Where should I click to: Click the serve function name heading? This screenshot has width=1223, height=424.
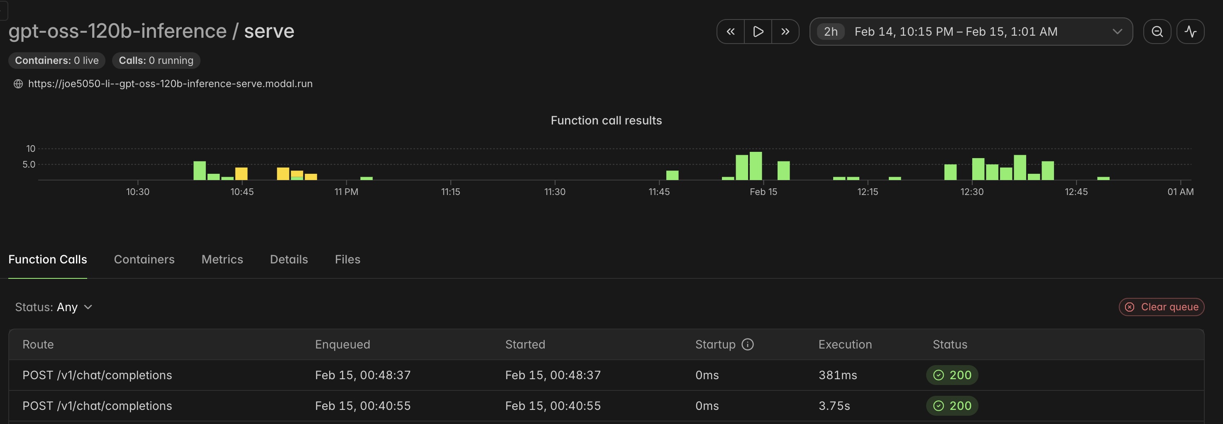point(269,31)
